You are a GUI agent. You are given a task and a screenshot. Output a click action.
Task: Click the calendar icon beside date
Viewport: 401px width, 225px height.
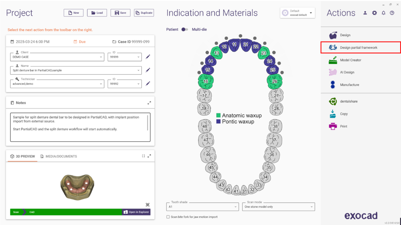[12, 42]
